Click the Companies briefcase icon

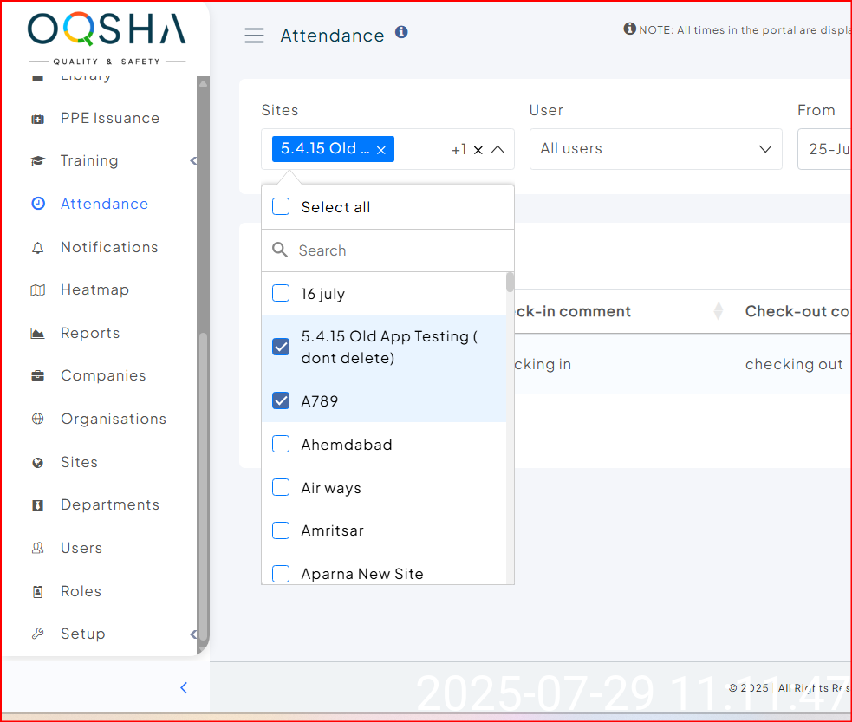pos(37,376)
